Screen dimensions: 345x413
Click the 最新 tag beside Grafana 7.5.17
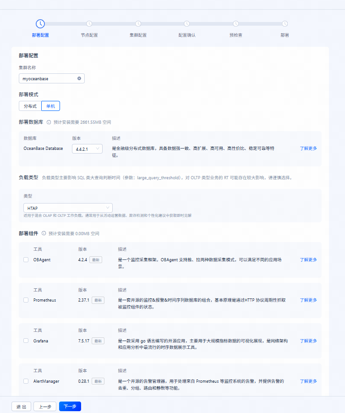98,341
